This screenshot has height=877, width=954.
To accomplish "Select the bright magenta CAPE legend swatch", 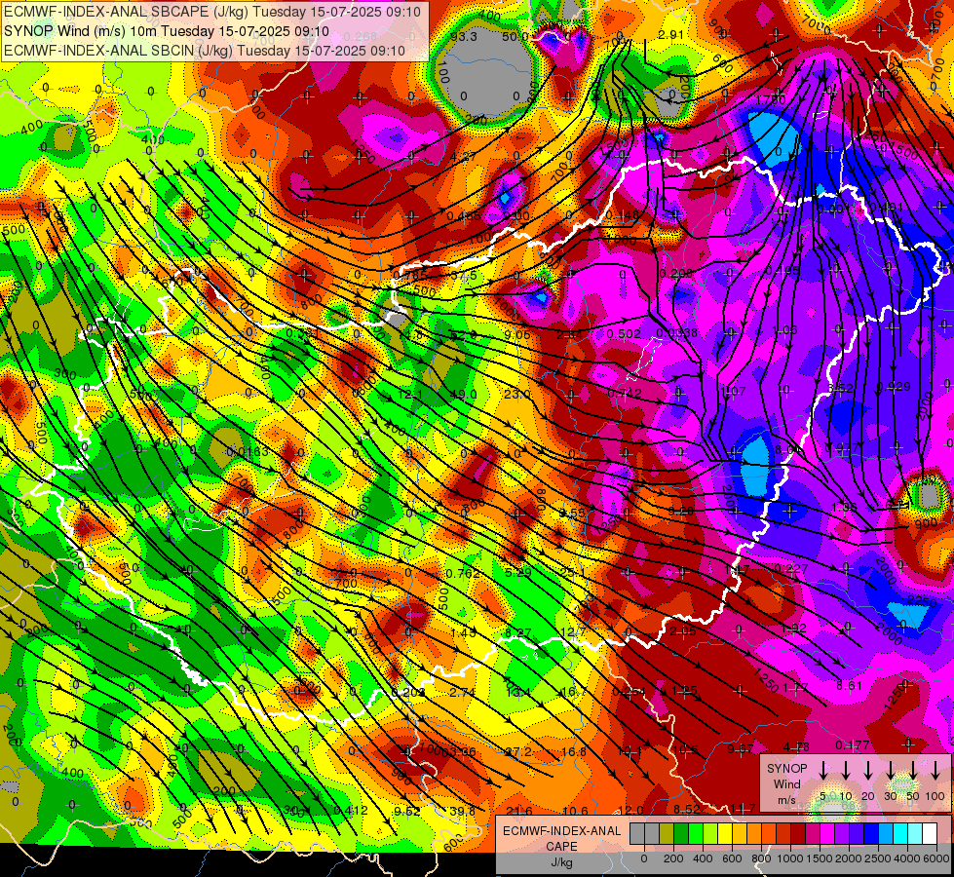I will [827, 834].
